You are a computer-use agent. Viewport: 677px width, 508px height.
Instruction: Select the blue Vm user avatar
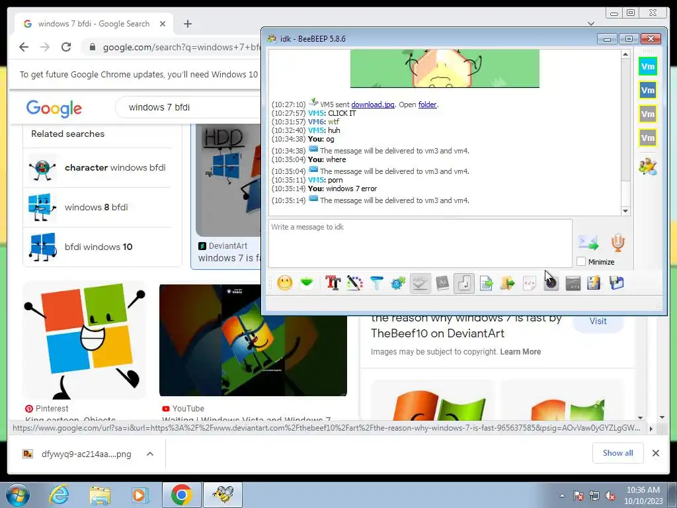(x=648, y=90)
